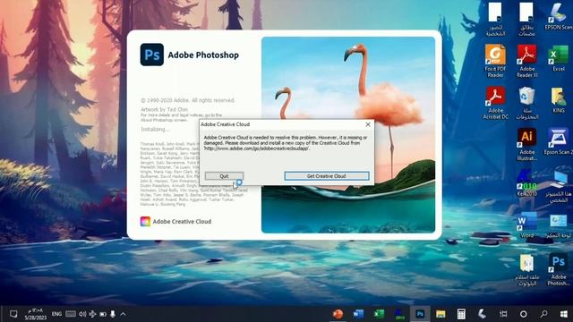Click the "Artwork by Ted Chin" credit

pyautogui.click(x=165, y=109)
